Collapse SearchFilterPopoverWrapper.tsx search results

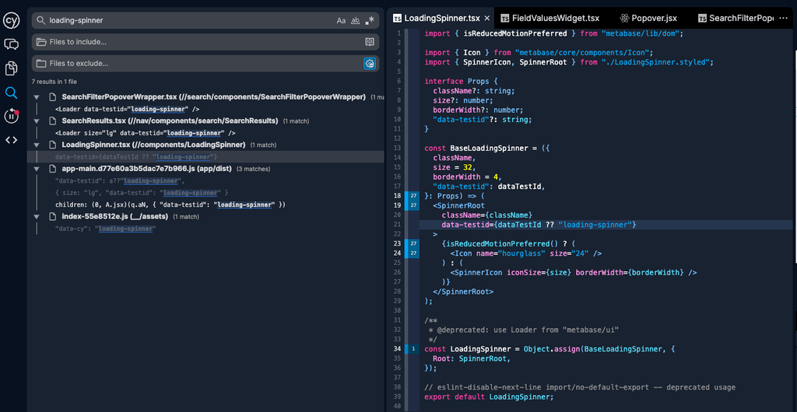[37, 97]
